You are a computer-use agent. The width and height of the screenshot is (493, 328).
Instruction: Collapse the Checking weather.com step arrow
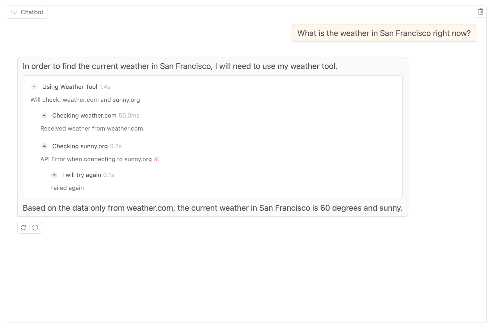[x=44, y=115]
